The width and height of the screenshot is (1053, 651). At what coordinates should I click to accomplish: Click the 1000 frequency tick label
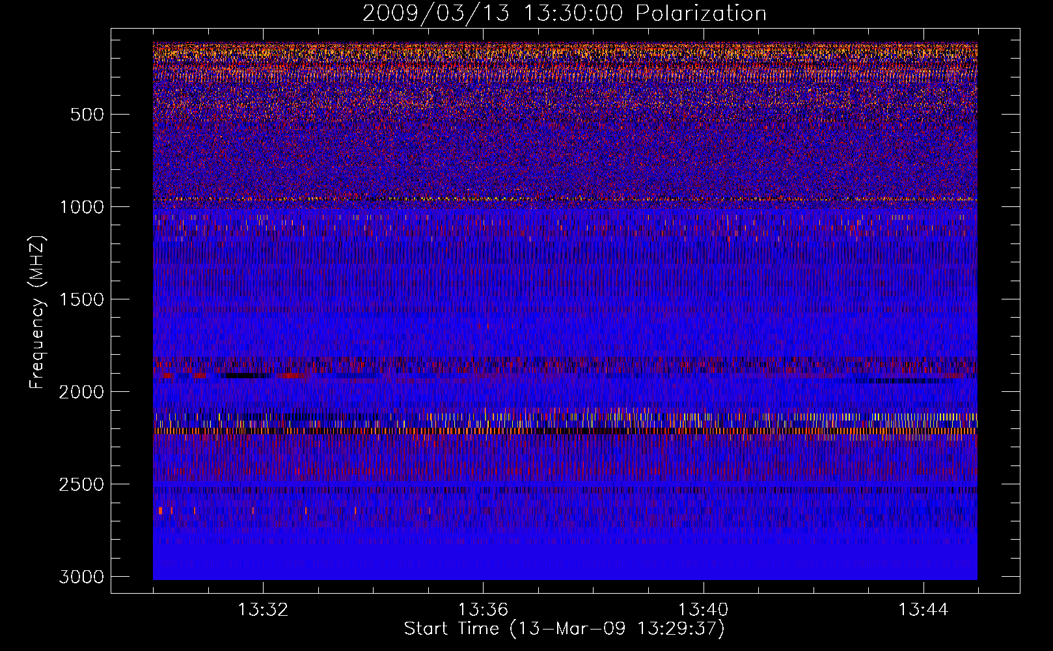coord(81,207)
